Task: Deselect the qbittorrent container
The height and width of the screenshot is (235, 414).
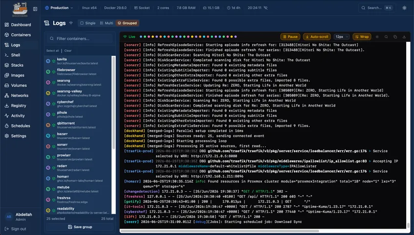Action: 48,125
